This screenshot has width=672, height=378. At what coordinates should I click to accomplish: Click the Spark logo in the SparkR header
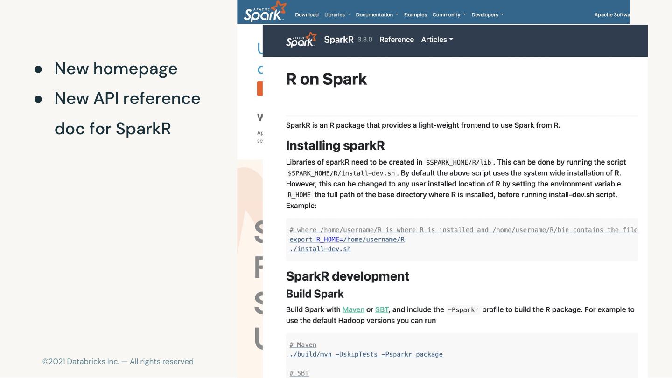301,40
